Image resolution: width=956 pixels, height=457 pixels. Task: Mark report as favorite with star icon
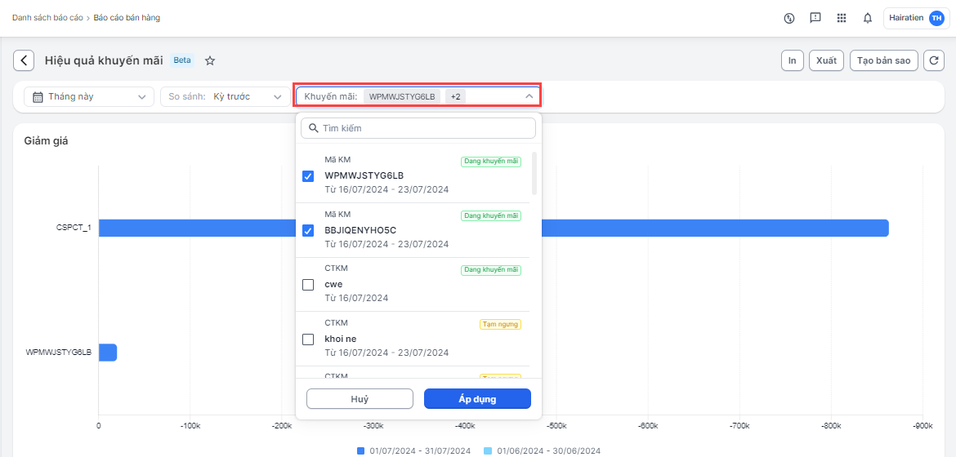click(x=210, y=60)
